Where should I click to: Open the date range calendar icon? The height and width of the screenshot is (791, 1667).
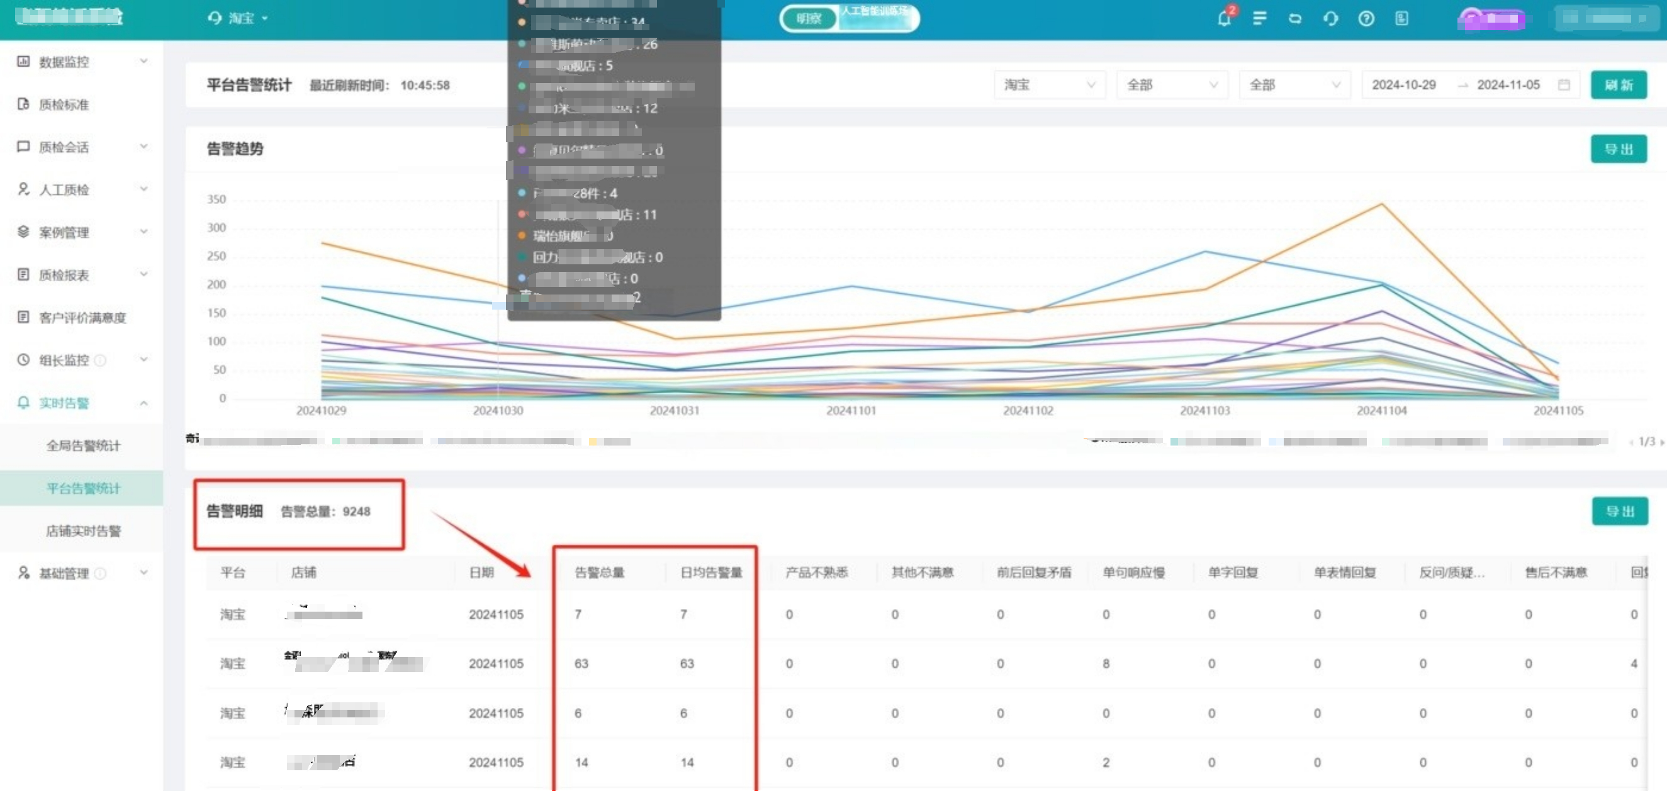click(1563, 85)
